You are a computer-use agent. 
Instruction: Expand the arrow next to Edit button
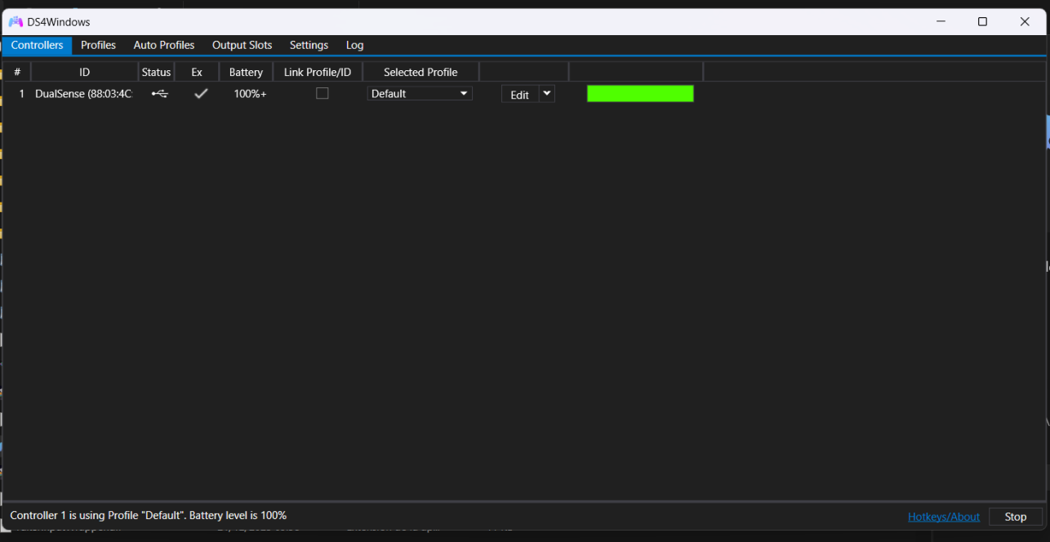pyautogui.click(x=547, y=94)
